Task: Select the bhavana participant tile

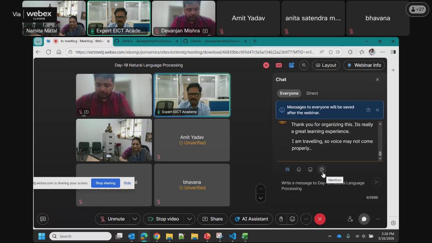Action: [192, 185]
